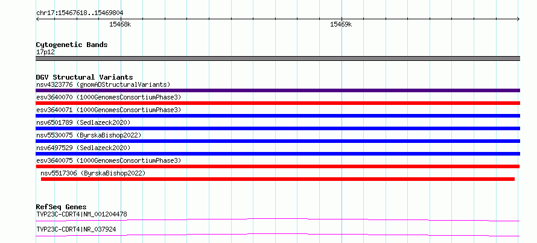Click the blue nsv6501789 variant bar
The image size is (537, 243).
coord(278,128)
